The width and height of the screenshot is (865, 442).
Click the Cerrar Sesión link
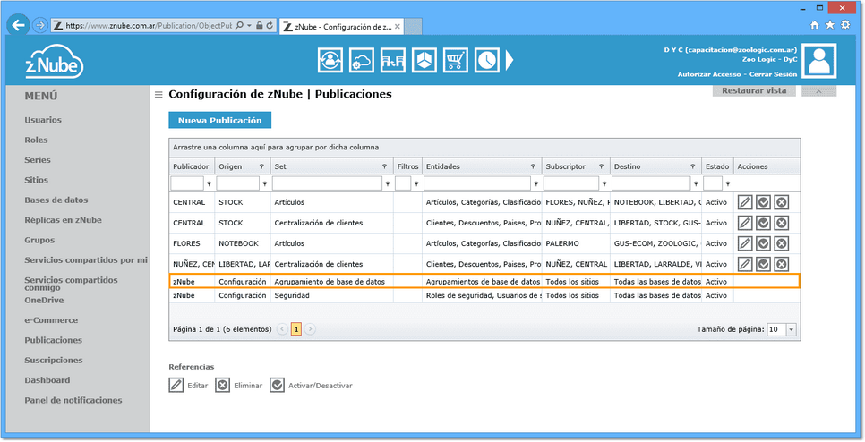[773, 74]
